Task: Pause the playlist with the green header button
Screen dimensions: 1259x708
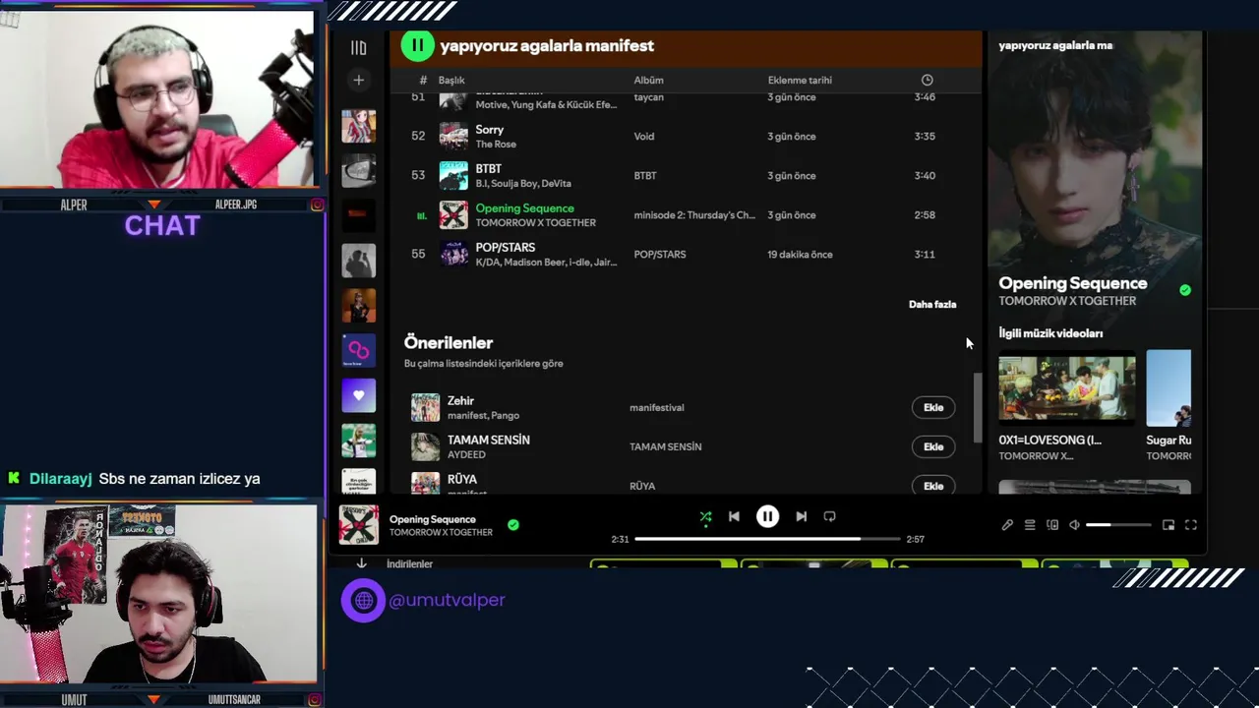Action: (x=417, y=45)
